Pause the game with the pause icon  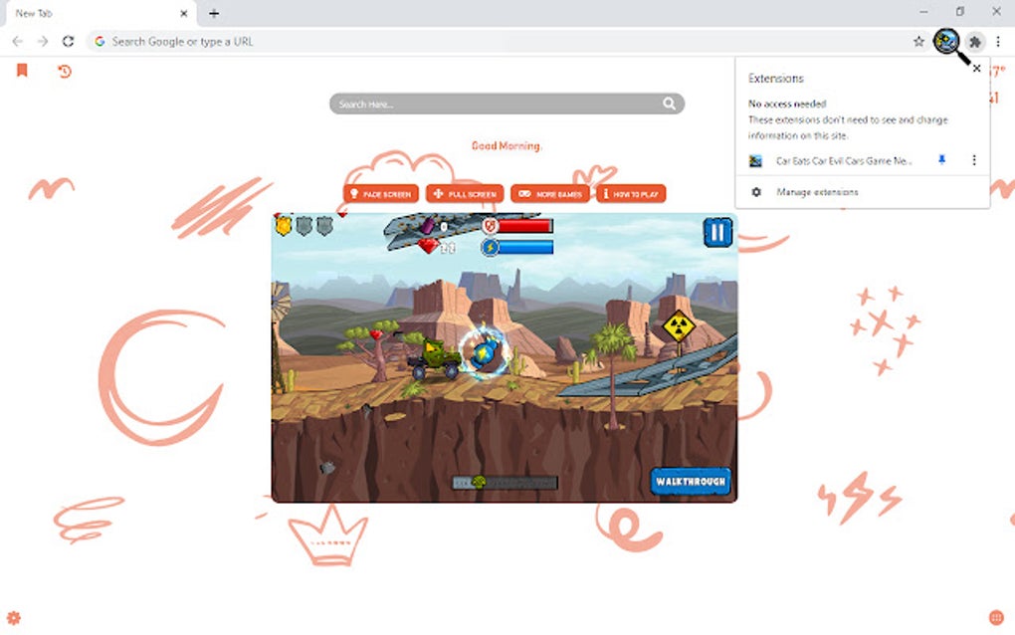click(x=716, y=232)
